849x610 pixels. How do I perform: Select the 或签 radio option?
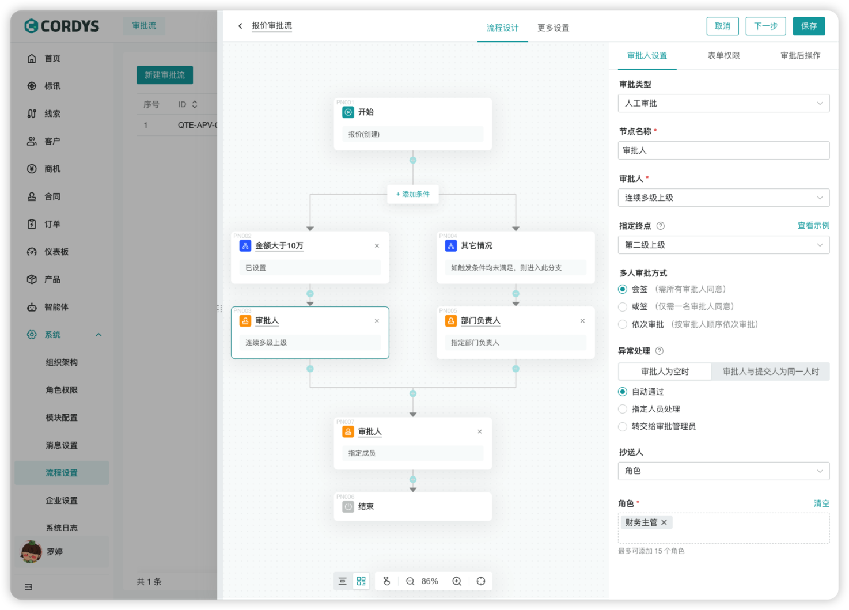pos(623,306)
